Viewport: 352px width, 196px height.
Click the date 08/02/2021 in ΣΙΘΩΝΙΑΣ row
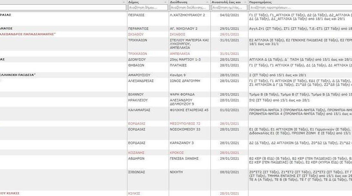point(229,172)
